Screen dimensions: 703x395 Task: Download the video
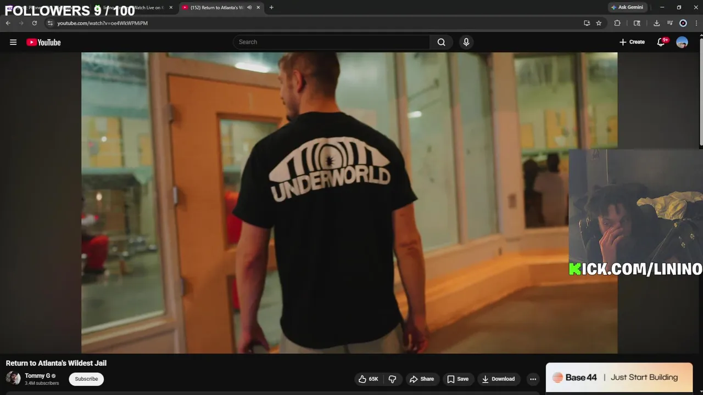pos(498,379)
